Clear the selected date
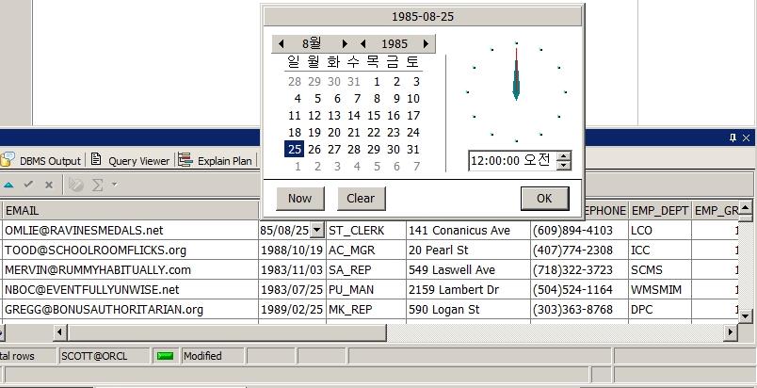The width and height of the screenshot is (757, 388). (360, 199)
